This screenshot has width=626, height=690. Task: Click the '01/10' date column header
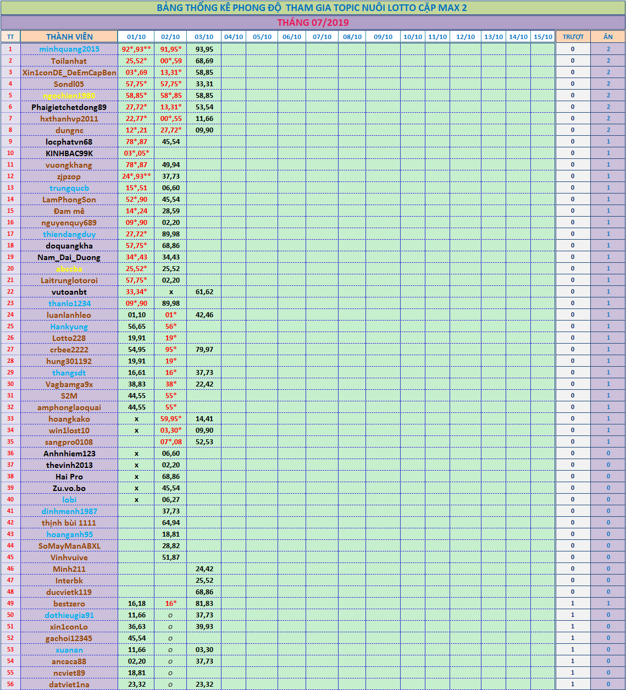136,37
